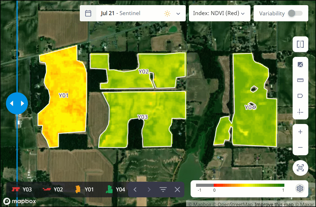Go to next fields with right arrow
This screenshot has height=207, width=316.
coord(149,190)
